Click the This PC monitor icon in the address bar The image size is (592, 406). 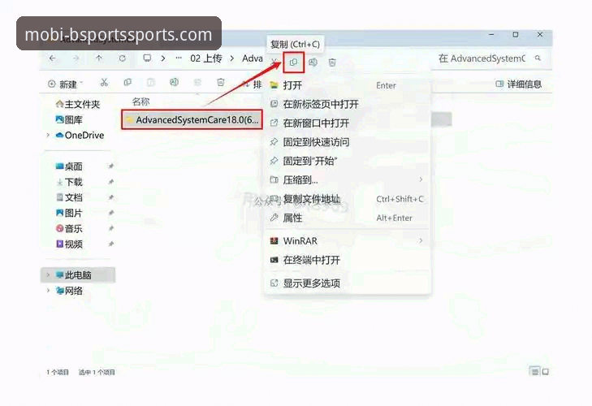(147, 58)
